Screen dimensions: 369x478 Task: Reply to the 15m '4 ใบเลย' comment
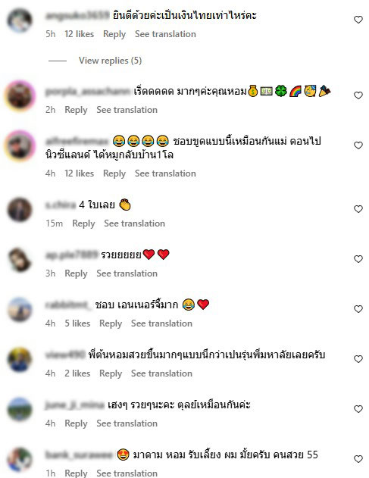pyautogui.click(x=83, y=223)
